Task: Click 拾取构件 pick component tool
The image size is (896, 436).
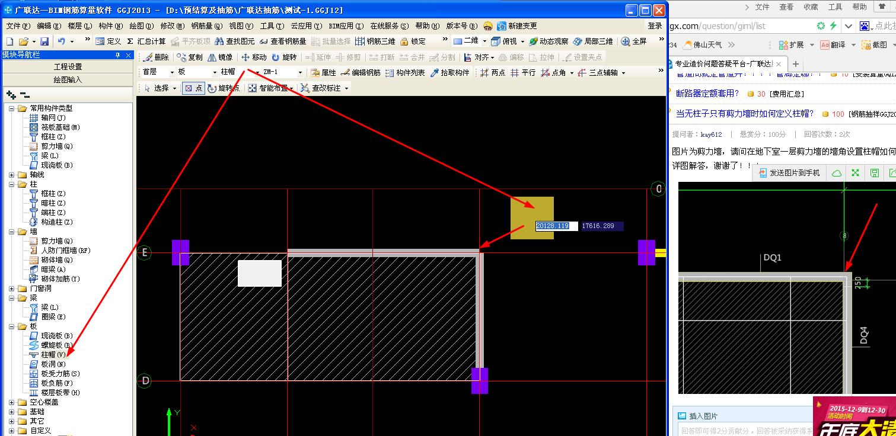Action: pyautogui.click(x=449, y=73)
